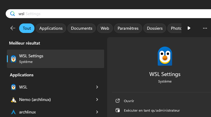Viewport: 211px width, 117px height.
Task: Click the WSL Settings title in preview pane
Action: coord(165,74)
